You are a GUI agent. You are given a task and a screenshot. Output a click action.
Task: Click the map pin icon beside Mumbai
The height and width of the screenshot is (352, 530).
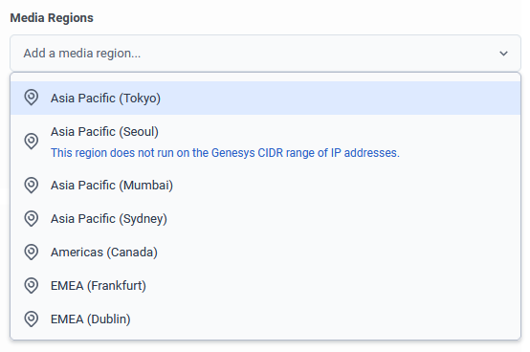(x=32, y=186)
